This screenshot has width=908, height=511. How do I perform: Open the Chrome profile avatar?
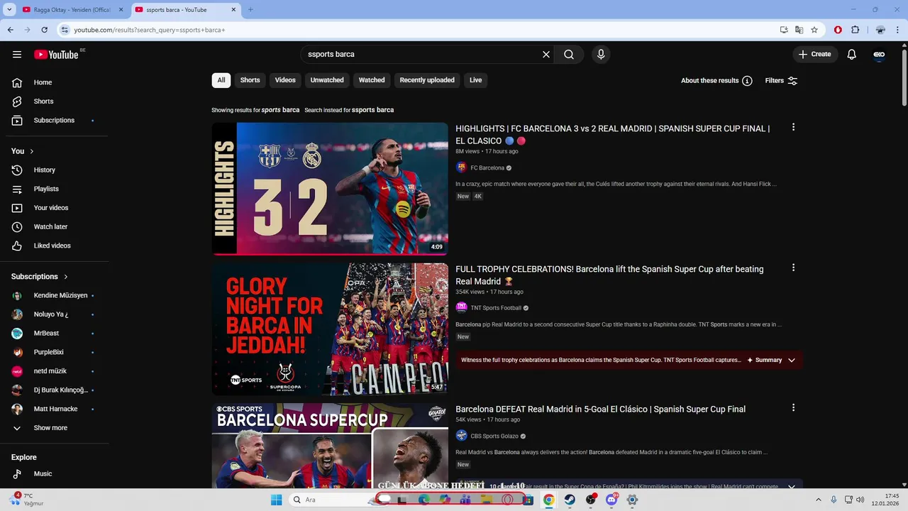coord(880,30)
